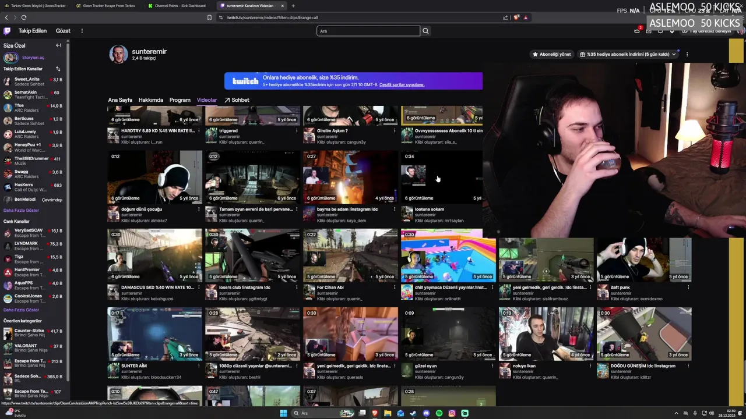Collapse the Size Özel sidebar arrow
Image resolution: width=746 pixels, height=419 pixels.
(58, 45)
